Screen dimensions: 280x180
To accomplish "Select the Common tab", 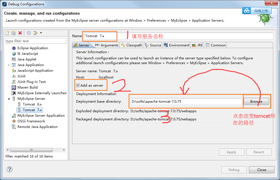I will [x=216, y=45].
